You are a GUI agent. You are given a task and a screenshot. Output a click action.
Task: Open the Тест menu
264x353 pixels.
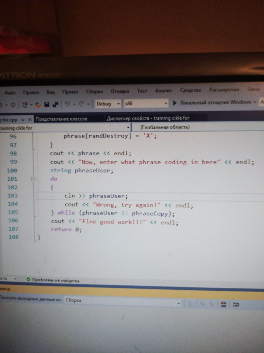click(x=142, y=91)
